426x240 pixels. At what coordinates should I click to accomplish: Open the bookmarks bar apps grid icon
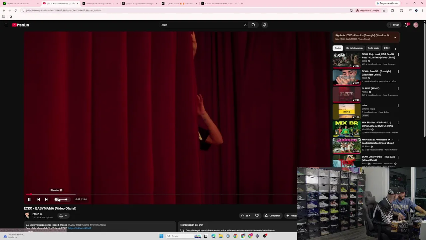pyautogui.click(x=3, y=17)
